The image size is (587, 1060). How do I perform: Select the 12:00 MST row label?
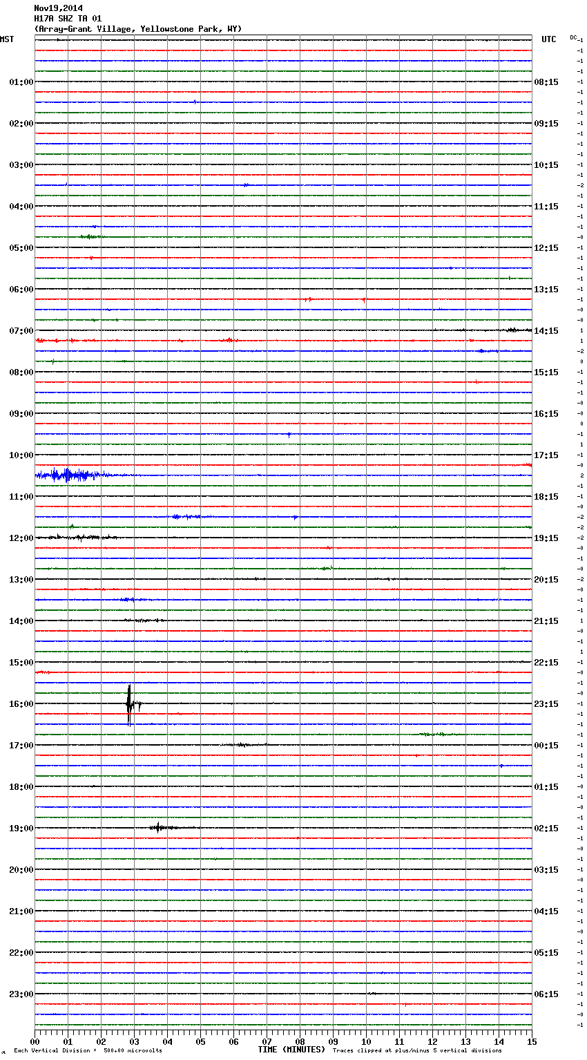click(21, 538)
